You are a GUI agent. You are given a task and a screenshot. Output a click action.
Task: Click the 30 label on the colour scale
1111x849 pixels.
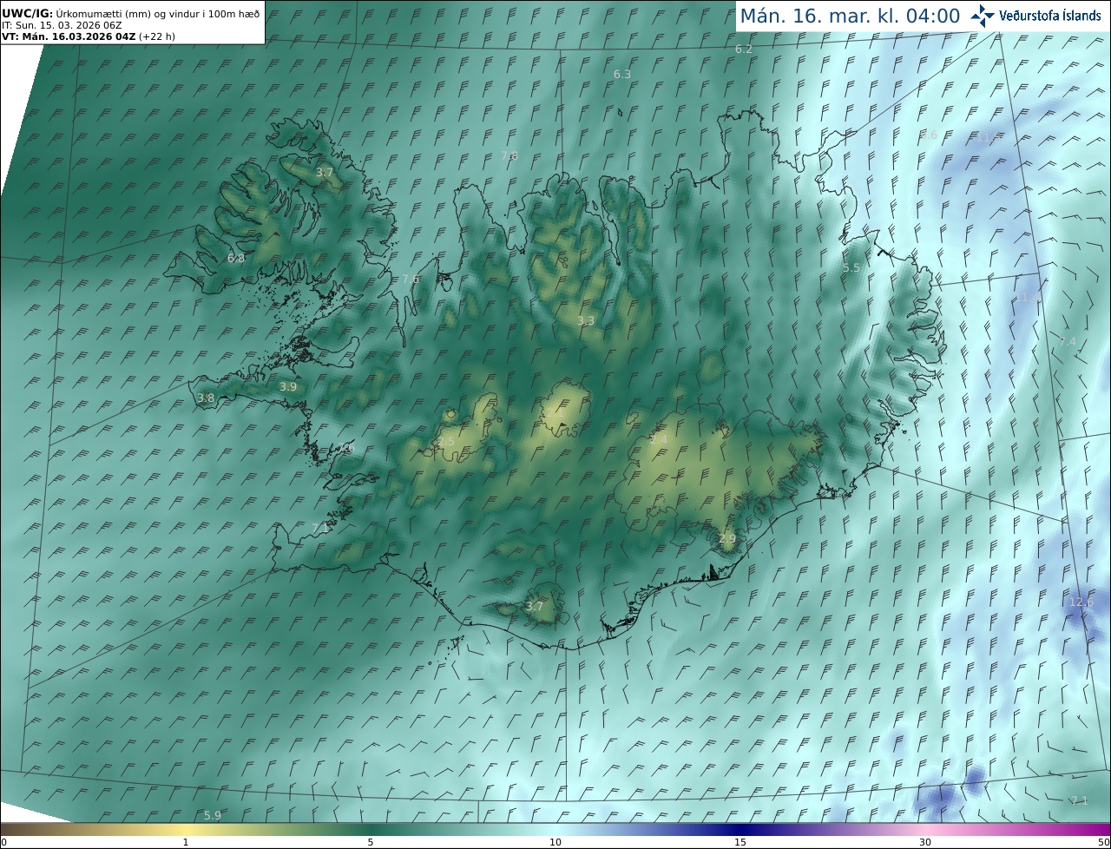[925, 842]
